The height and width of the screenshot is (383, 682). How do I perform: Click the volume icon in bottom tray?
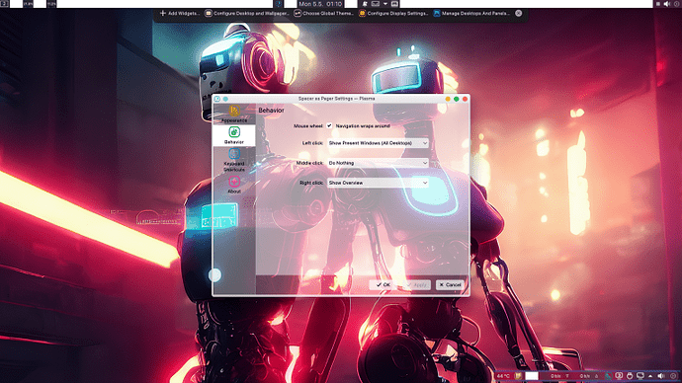661,376
